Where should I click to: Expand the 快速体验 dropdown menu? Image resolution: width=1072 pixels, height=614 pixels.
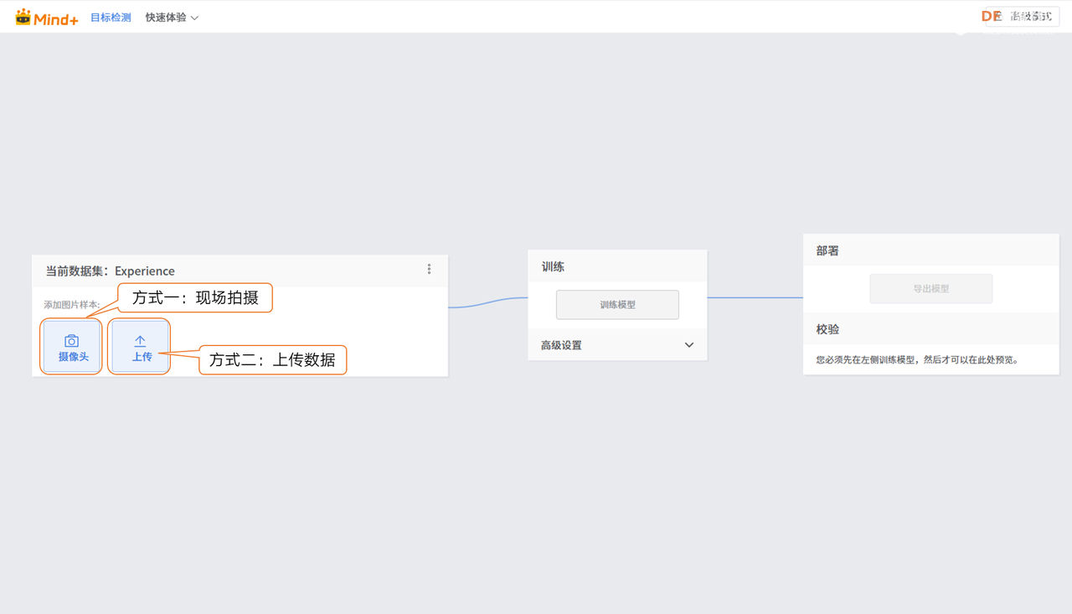[x=172, y=16]
